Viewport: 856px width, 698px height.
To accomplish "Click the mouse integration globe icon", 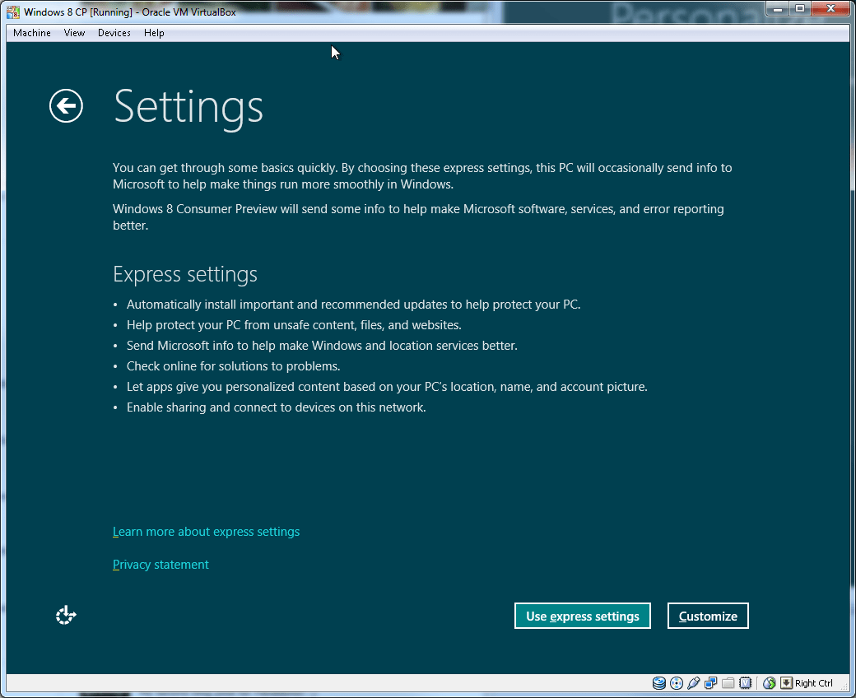I will click(x=770, y=683).
